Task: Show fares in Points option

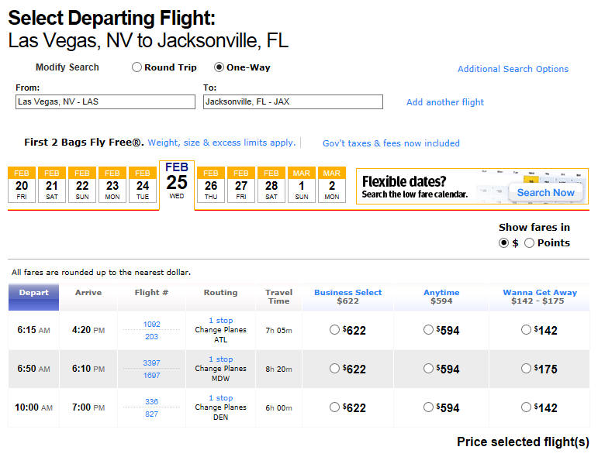Action: point(529,243)
